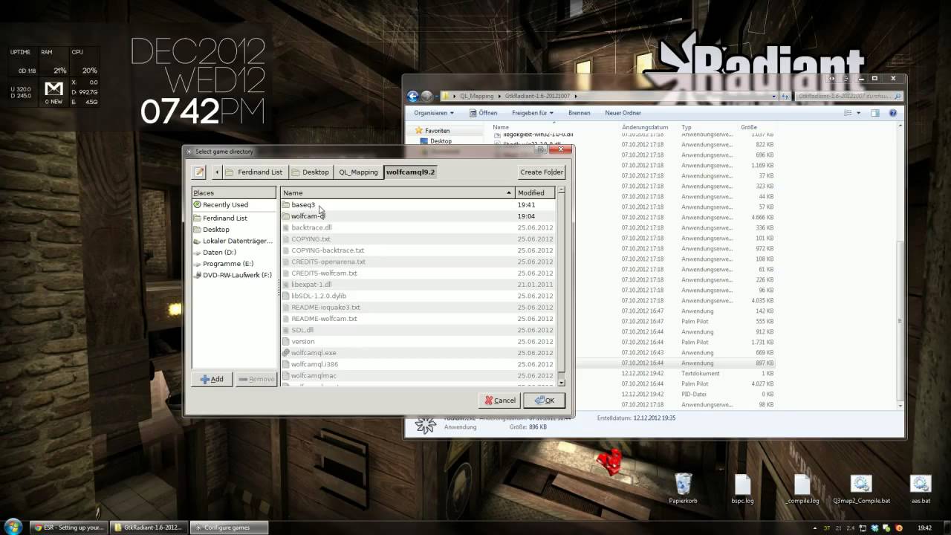Click backtrace.dll in file list
Image resolution: width=951 pixels, height=535 pixels.
click(418, 227)
